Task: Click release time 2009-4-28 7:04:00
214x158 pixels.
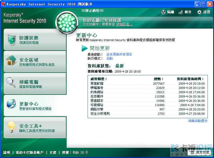Action: click(x=192, y=105)
